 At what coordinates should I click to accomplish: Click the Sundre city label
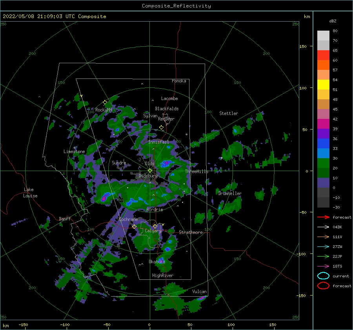click(x=119, y=162)
